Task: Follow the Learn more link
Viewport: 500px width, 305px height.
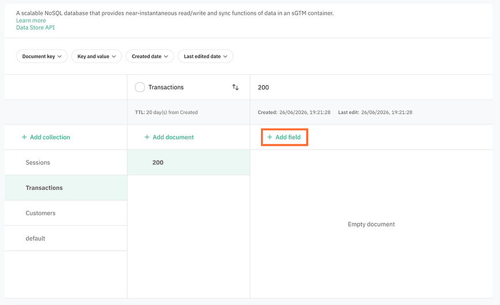Action: coord(31,20)
